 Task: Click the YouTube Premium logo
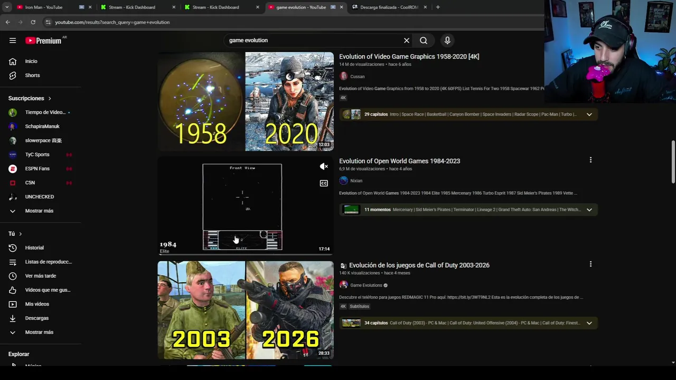(x=43, y=41)
